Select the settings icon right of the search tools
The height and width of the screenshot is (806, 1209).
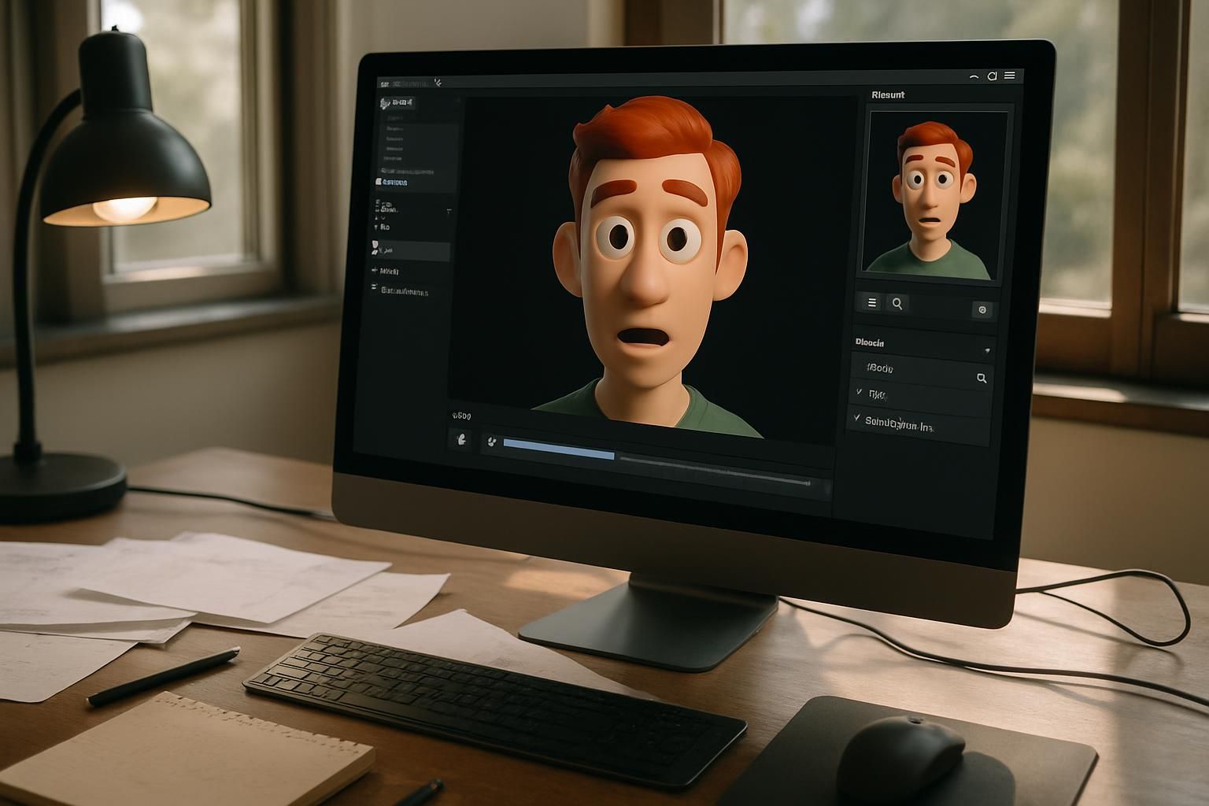click(983, 309)
